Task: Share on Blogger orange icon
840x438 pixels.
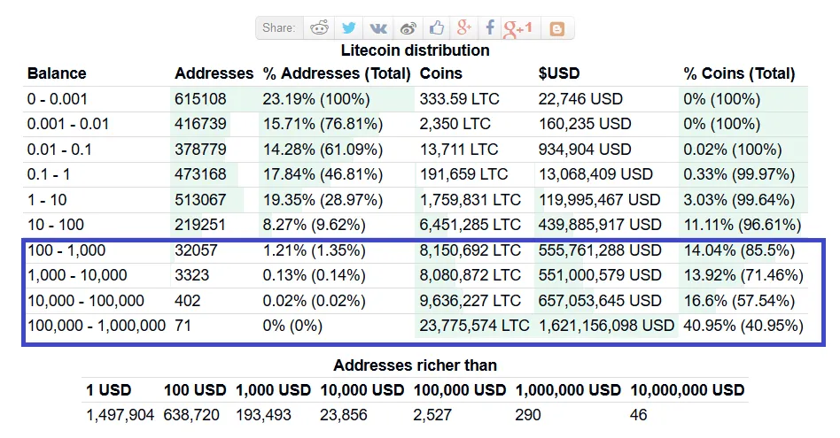Action: (x=557, y=27)
